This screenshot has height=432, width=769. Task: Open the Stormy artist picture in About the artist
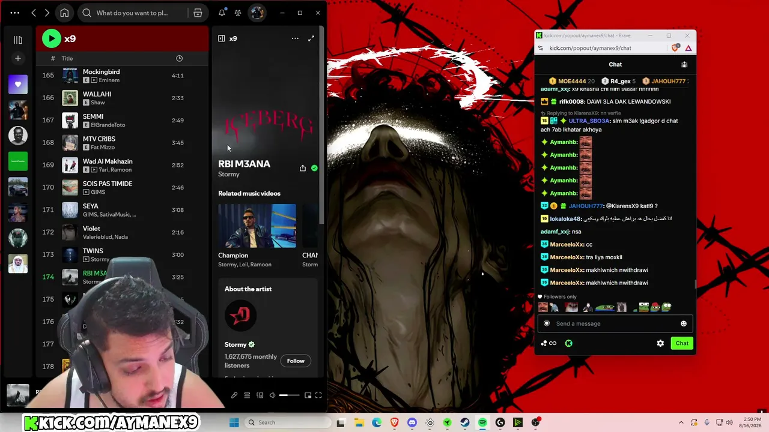[x=240, y=315]
